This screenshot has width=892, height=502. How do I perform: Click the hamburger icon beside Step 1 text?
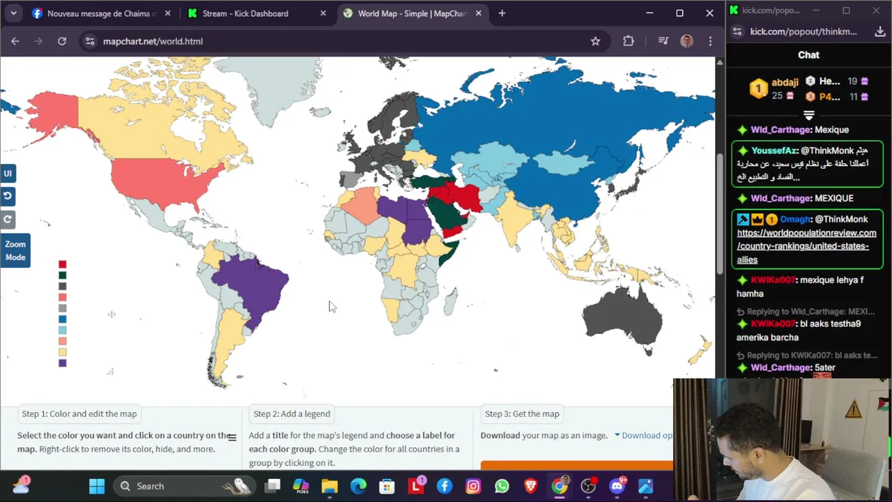pos(232,437)
